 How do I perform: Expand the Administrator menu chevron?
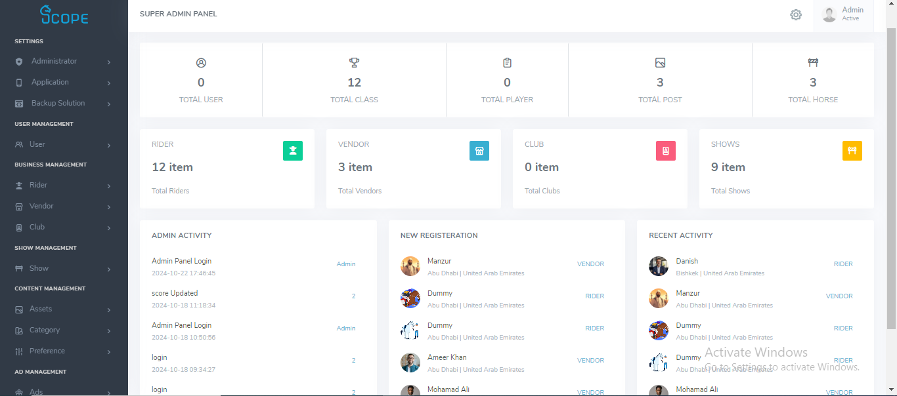coord(108,62)
